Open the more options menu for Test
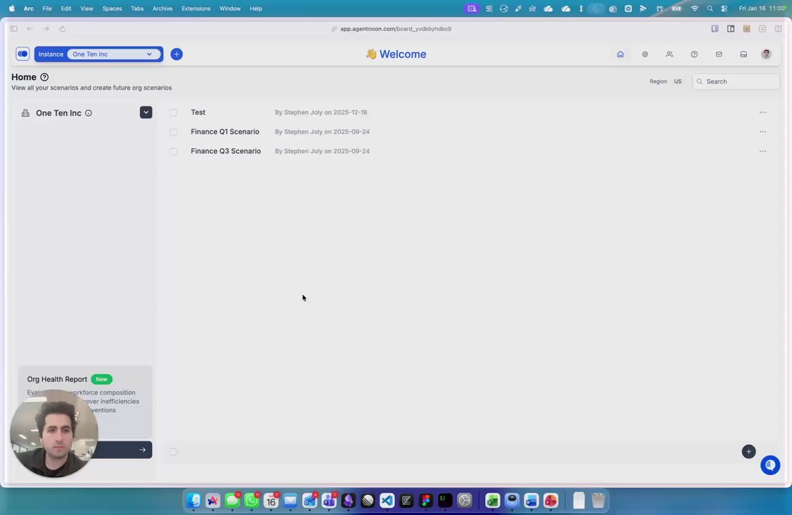This screenshot has width=792, height=515. pos(763,112)
